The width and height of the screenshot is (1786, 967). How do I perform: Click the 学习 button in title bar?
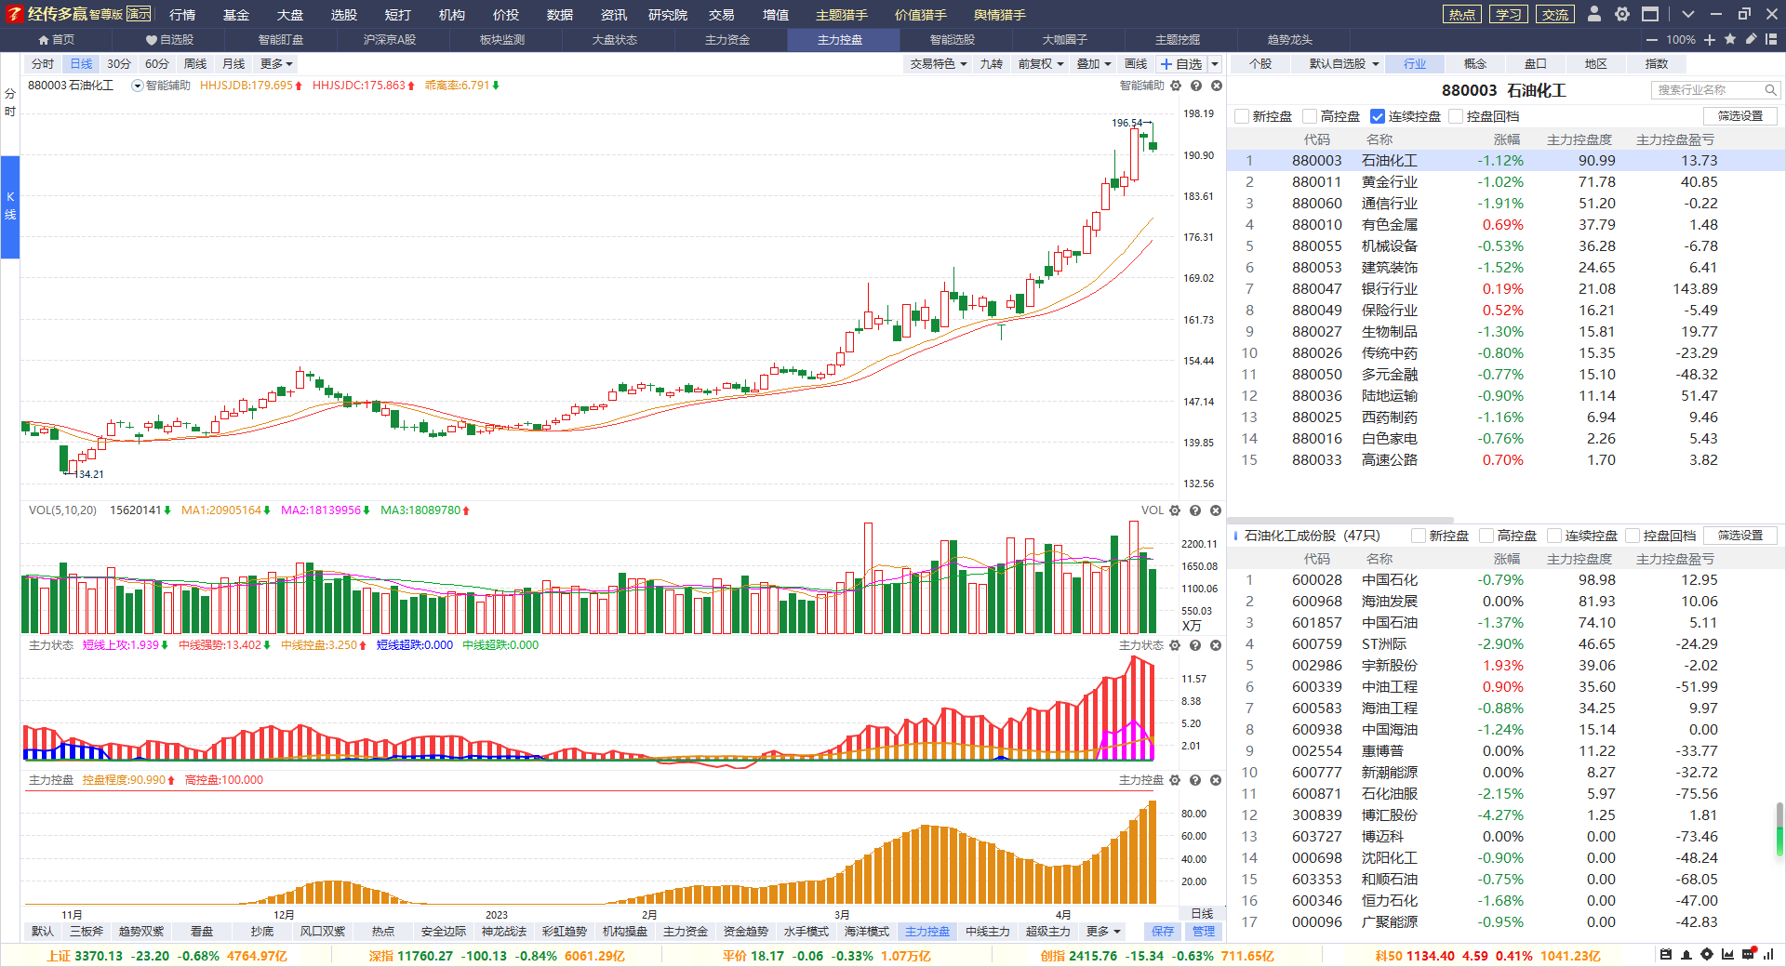(x=1509, y=14)
